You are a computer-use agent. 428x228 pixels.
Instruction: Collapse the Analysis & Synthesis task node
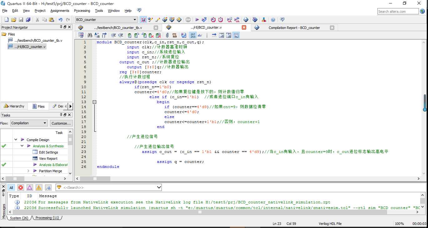[x=22, y=146]
